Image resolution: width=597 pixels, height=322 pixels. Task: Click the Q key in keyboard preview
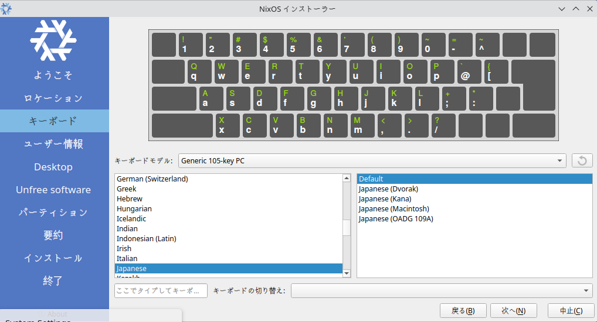(199, 71)
